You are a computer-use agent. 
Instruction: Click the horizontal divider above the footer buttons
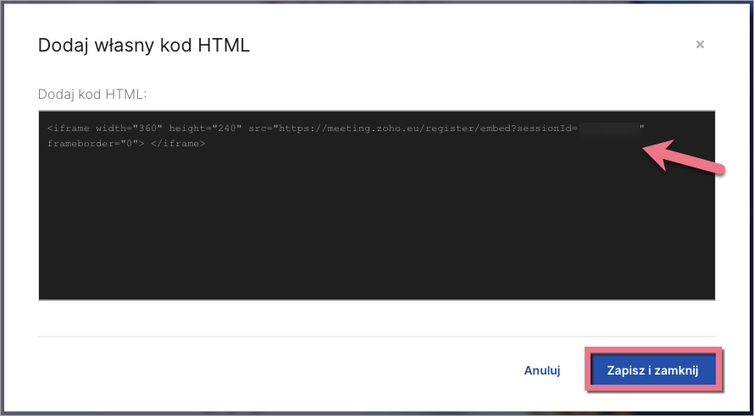[x=377, y=337]
